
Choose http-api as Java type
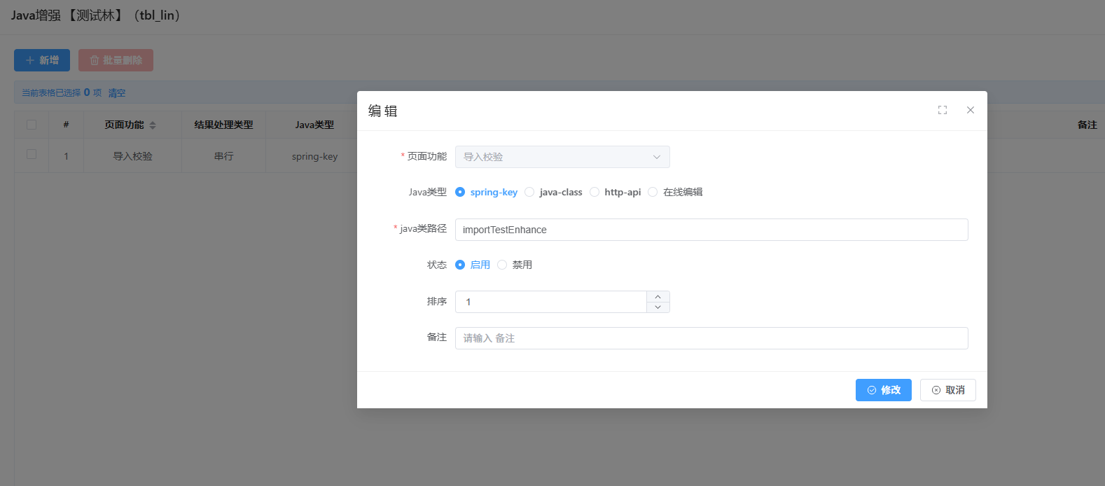coord(595,192)
